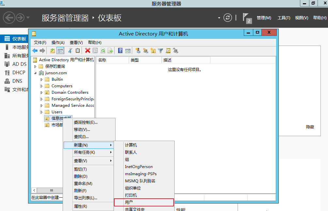
Task: Click the blue Help question mark icon
Action: [x=120, y=50]
